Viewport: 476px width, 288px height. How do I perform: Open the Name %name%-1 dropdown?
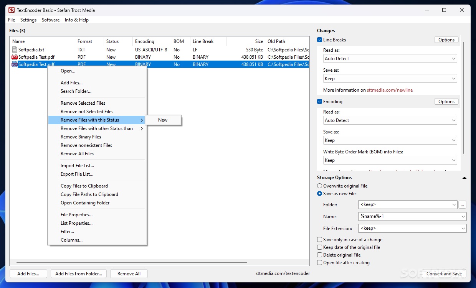pos(412,216)
